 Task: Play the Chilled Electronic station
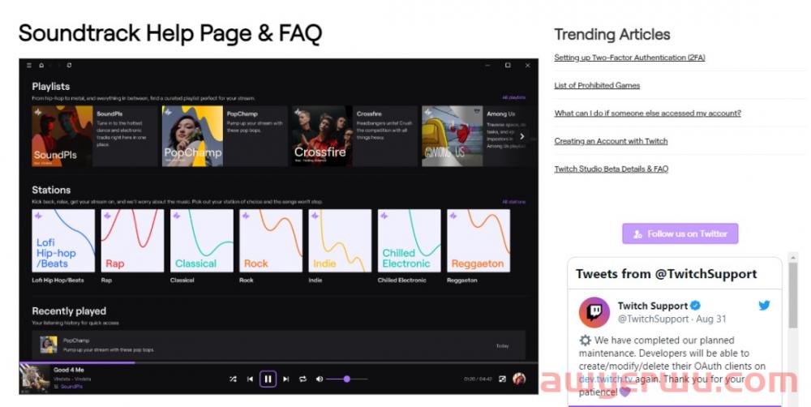coord(409,241)
